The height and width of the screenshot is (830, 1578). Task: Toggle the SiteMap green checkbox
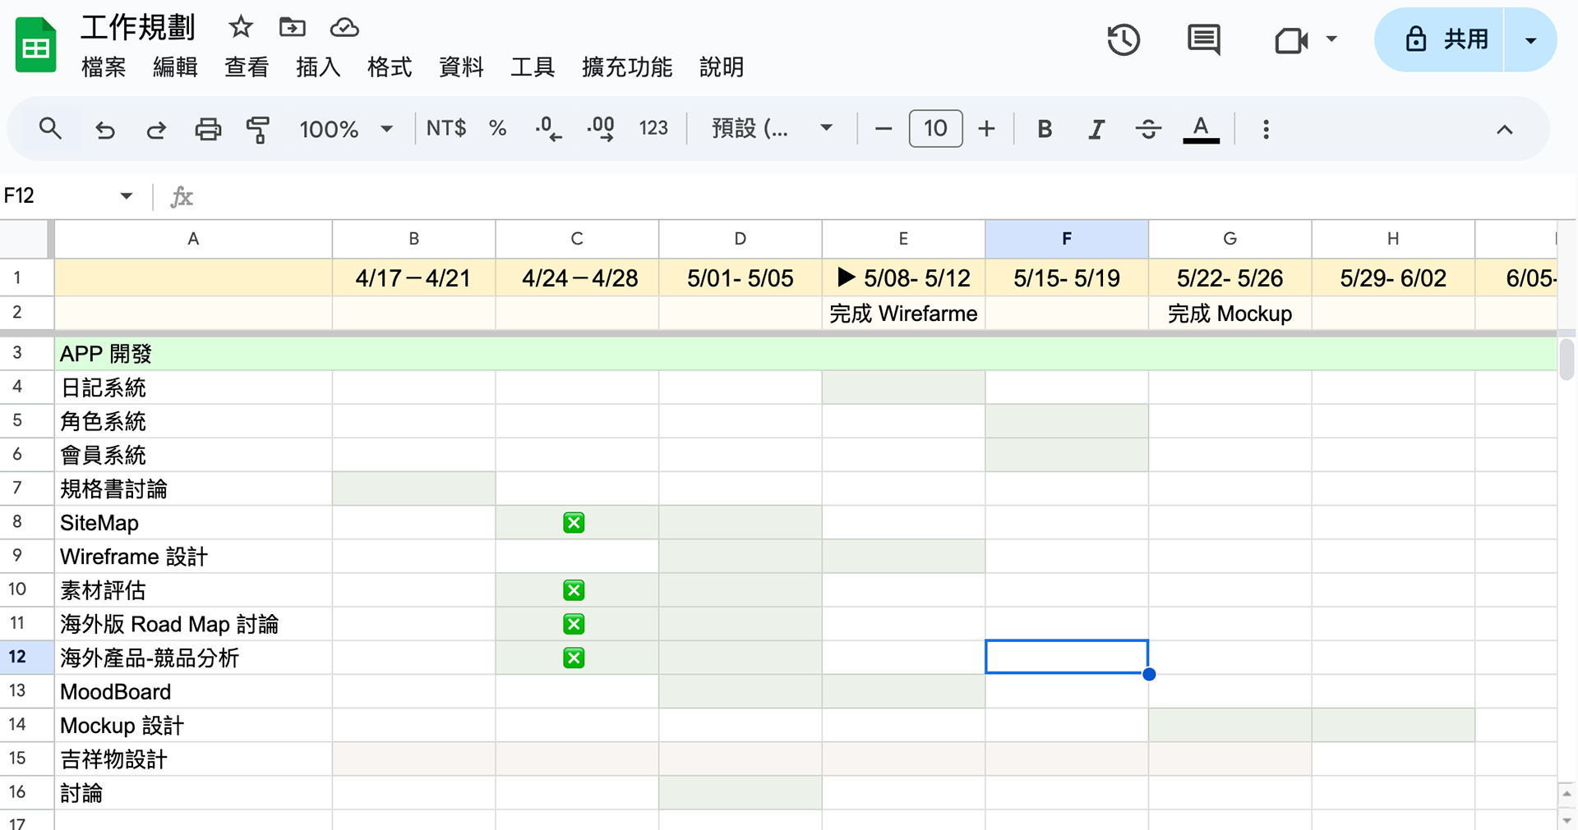coord(574,523)
